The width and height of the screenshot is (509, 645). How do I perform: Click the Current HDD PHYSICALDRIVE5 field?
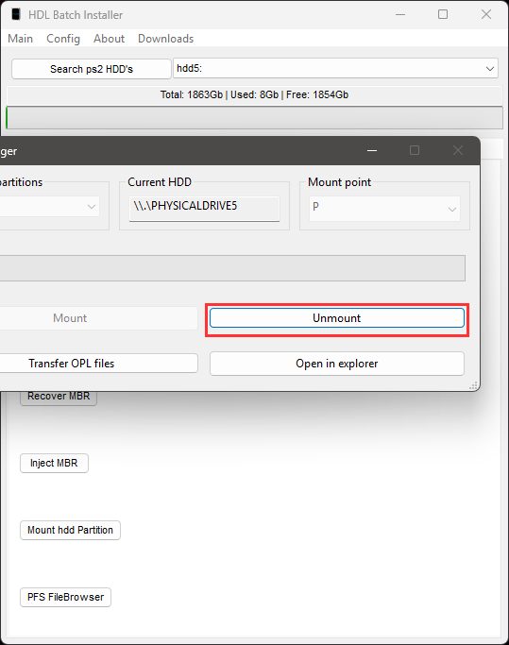coord(204,208)
